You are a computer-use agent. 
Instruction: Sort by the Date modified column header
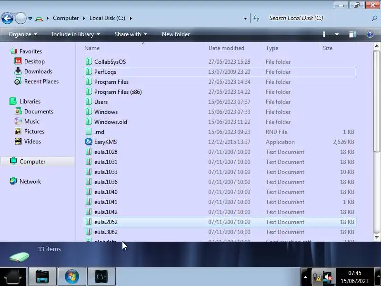226,48
